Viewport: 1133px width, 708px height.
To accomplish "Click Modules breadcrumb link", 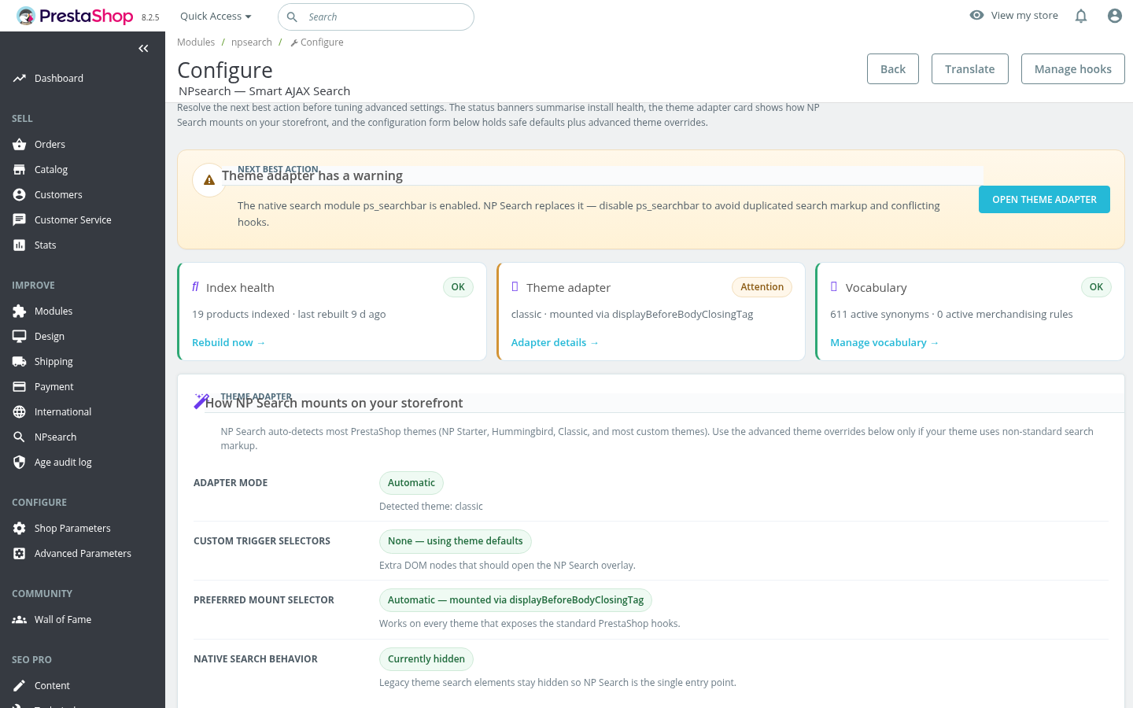I will 196,42.
